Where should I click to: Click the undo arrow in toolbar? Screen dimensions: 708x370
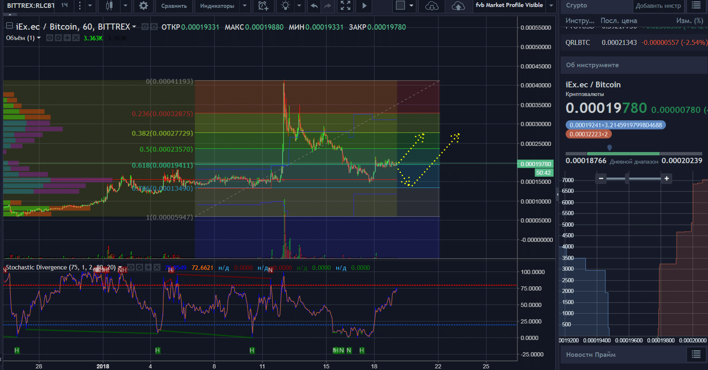pos(314,6)
